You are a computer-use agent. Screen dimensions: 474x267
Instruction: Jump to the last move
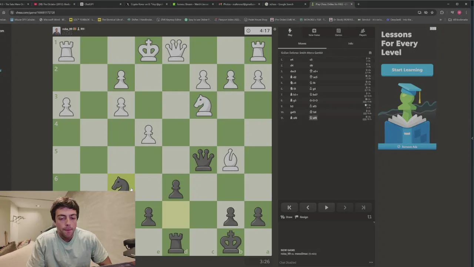pyautogui.click(x=363, y=208)
